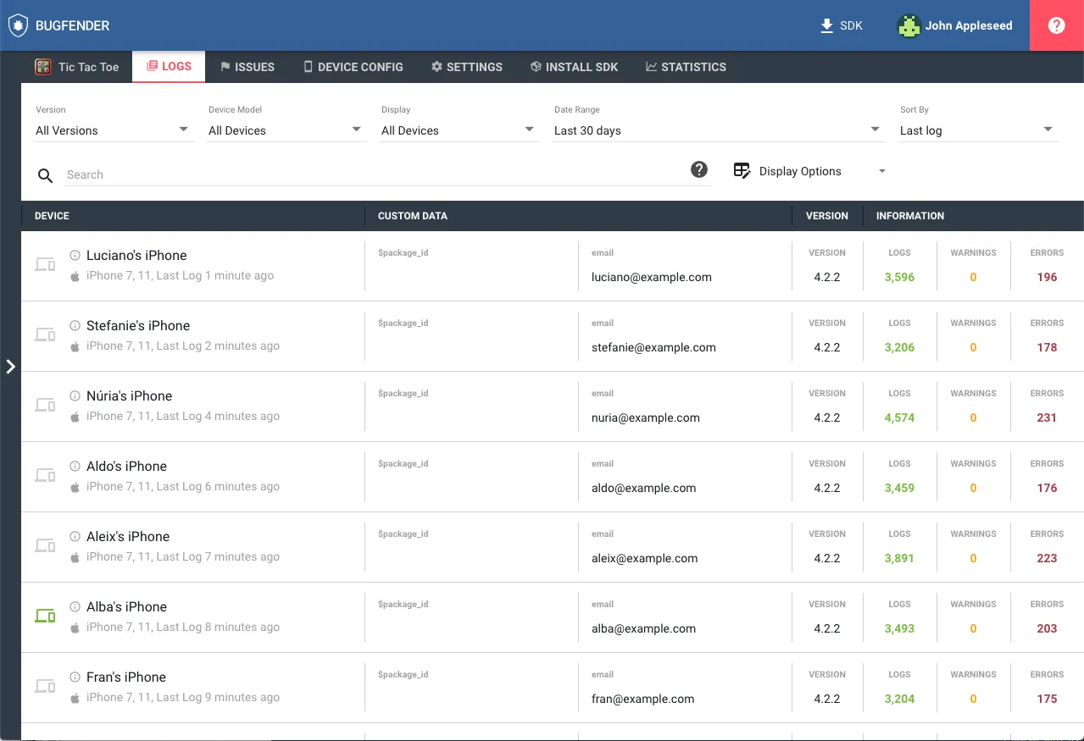Open the Sort By dropdown

click(978, 130)
